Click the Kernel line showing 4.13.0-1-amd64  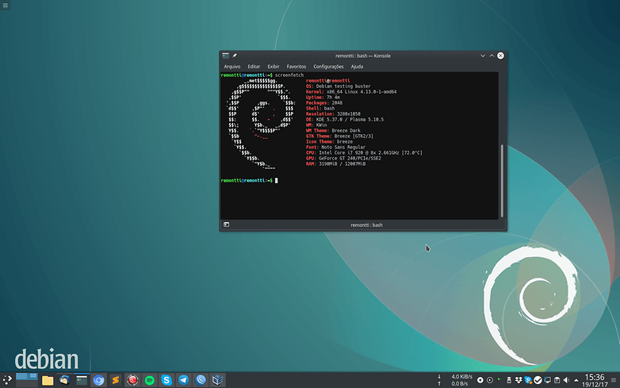351,92
